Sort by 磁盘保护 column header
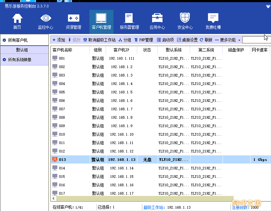The width and height of the screenshot is (271, 211). (x=236, y=50)
